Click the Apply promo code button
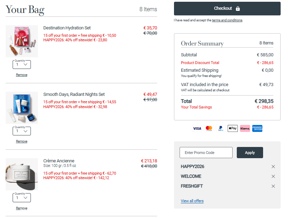Viewport: 288px width, 218px height. tap(250, 153)
